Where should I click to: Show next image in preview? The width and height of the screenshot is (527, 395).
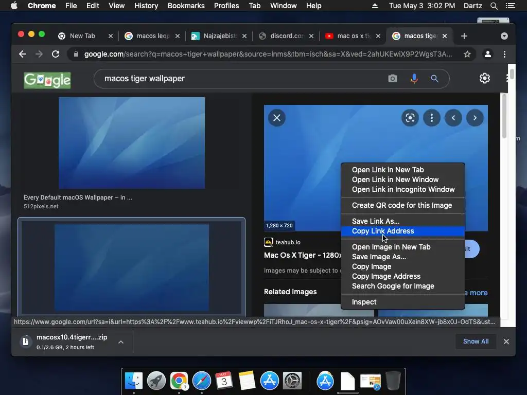pos(475,118)
